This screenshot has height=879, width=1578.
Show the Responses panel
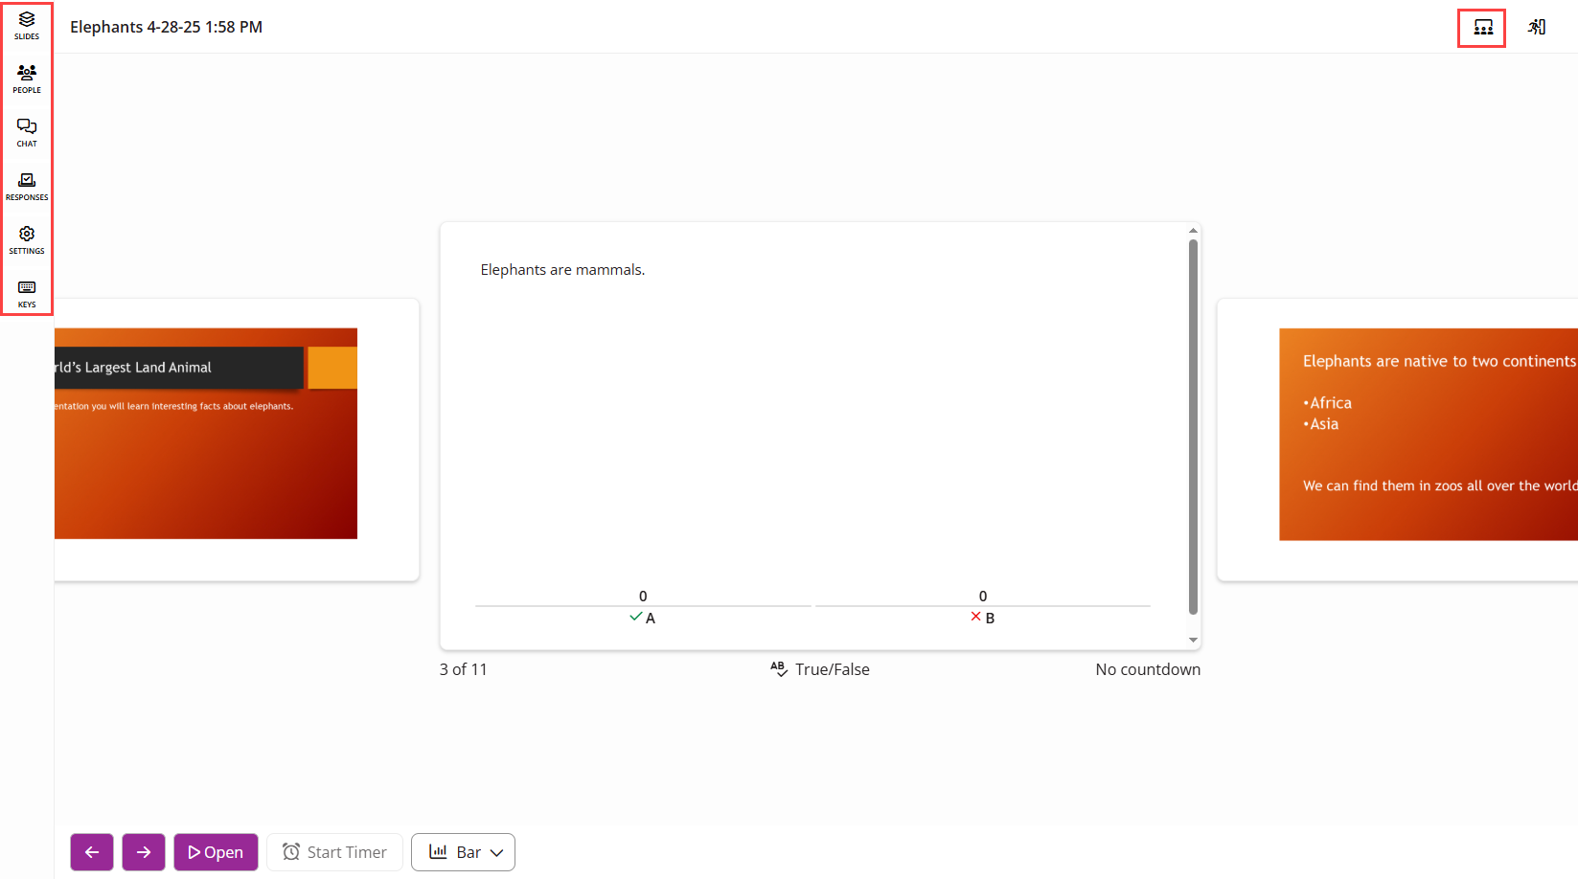[x=27, y=186]
